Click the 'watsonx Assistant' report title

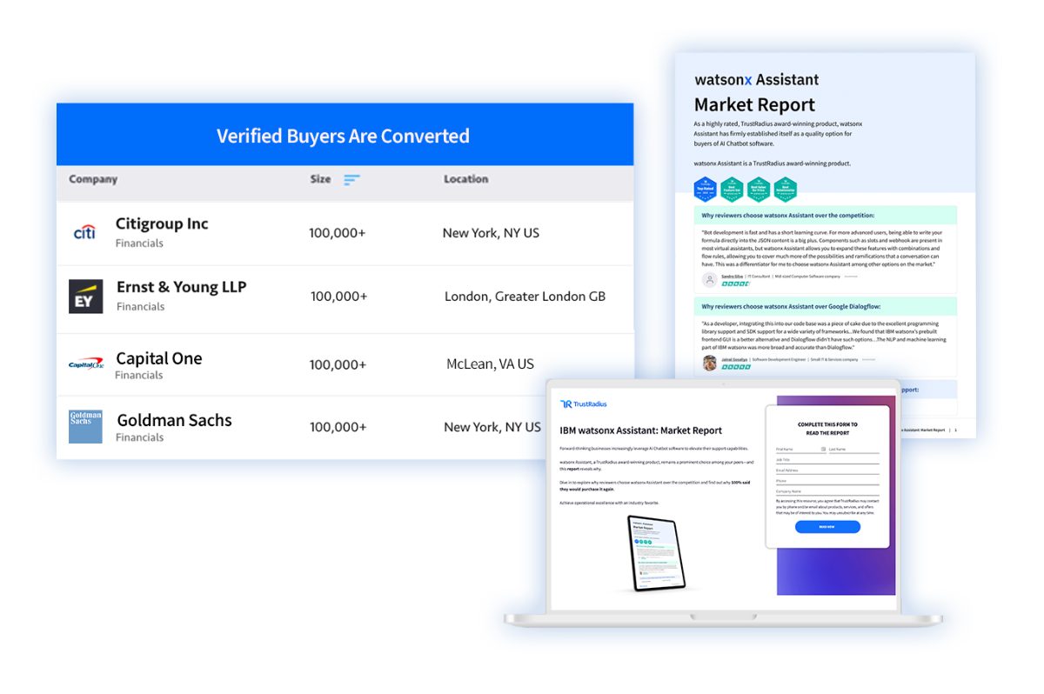click(x=756, y=80)
